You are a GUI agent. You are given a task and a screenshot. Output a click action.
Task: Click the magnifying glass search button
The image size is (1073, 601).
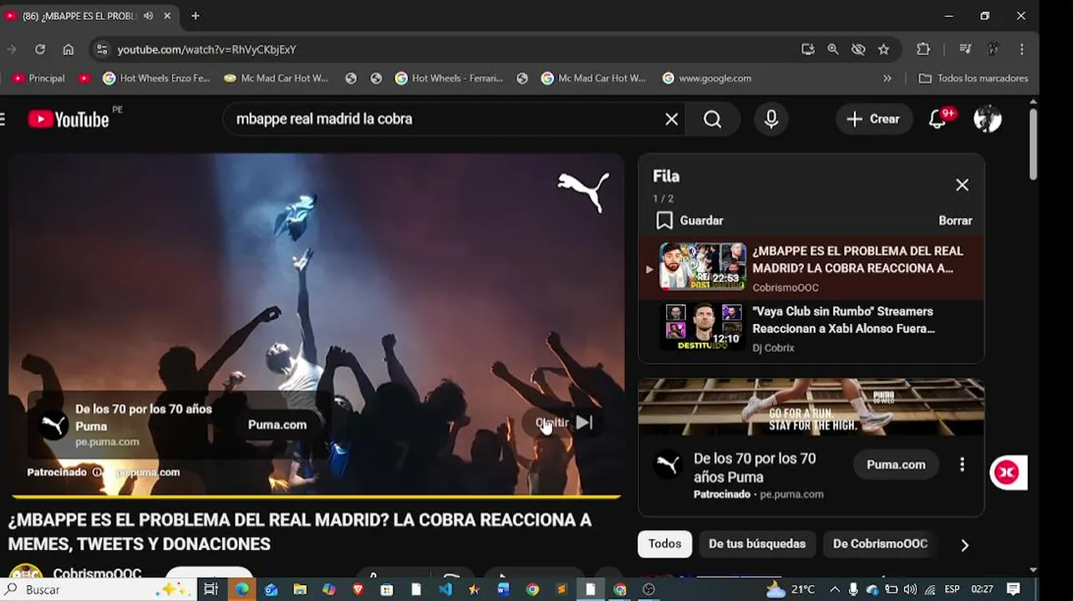point(713,119)
